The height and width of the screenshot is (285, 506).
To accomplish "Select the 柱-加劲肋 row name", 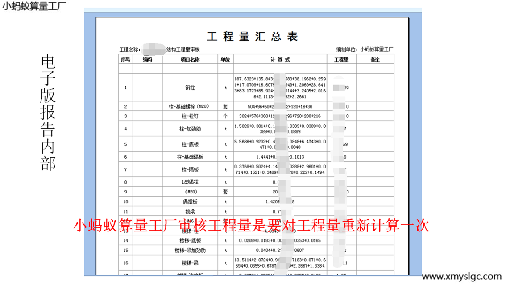I will (190, 129).
